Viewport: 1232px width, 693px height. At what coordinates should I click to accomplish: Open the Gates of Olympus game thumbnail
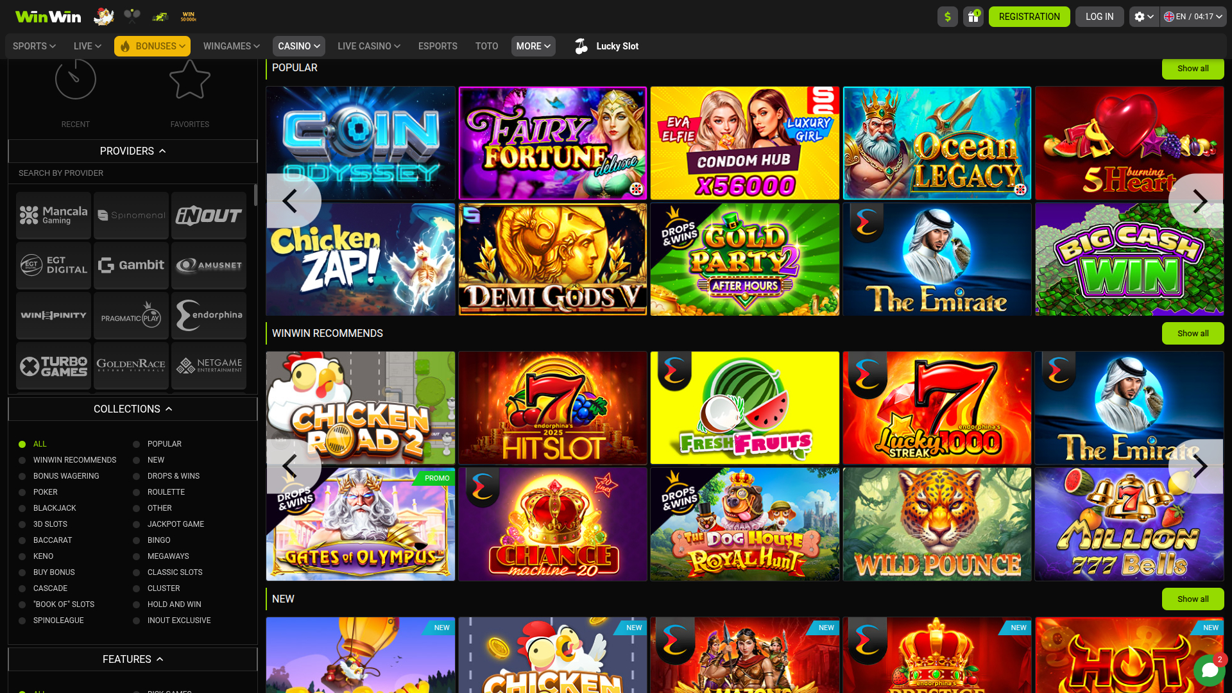tap(360, 524)
